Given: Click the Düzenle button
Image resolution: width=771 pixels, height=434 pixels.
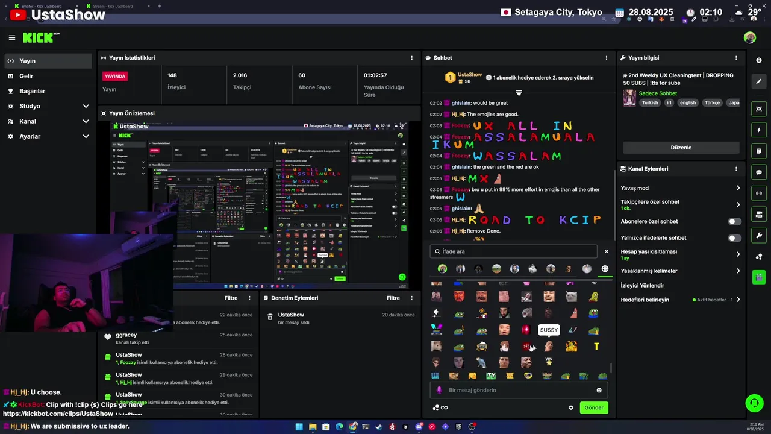Looking at the screenshot, I should click(681, 148).
